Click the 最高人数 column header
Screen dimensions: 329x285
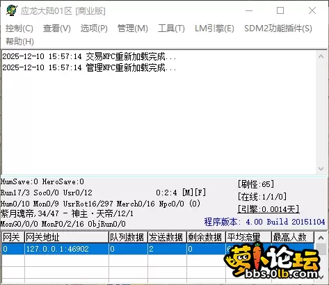coord(293,237)
